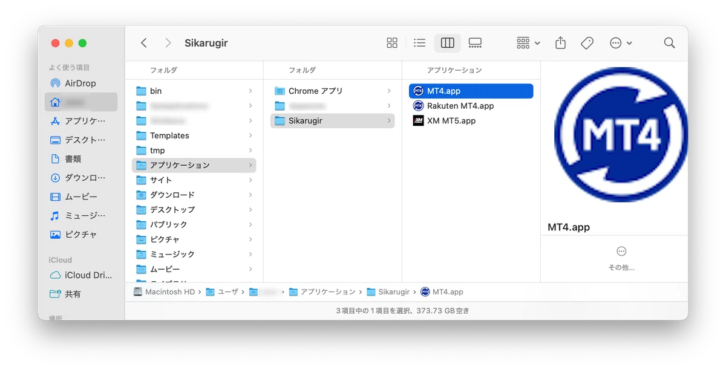Select ダウンロード folder in first column
The width and height of the screenshot is (726, 370).
point(194,195)
